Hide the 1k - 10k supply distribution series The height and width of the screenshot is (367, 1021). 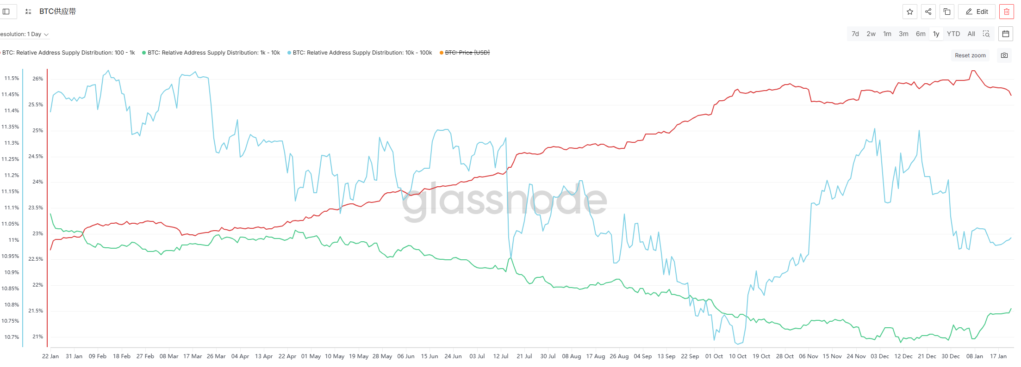[213, 53]
